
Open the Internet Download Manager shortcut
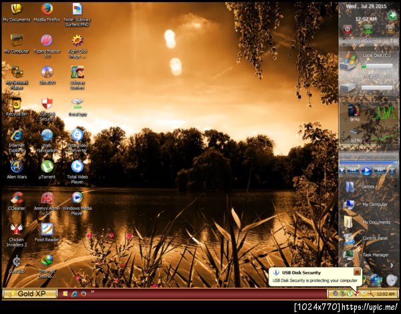(47, 267)
